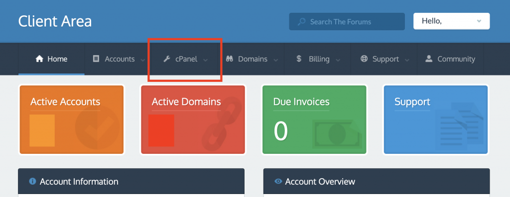
Task: Click the Account Overview panel header
Action: click(377, 181)
